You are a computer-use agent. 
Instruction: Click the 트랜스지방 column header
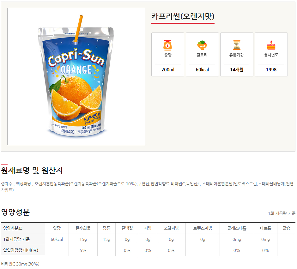[x=203, y=228]
